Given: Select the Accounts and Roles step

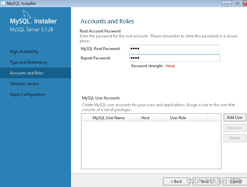Looking at the screenshot, I should coord(35,73).
